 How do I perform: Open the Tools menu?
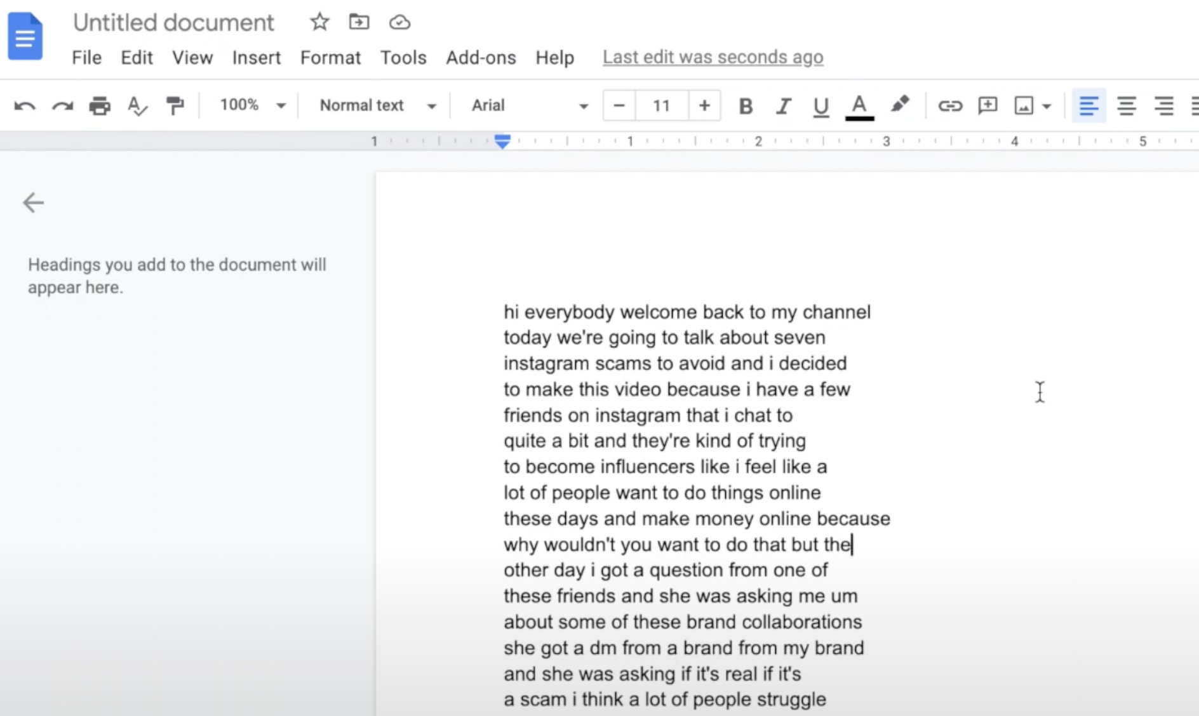(x=403, y=58)
